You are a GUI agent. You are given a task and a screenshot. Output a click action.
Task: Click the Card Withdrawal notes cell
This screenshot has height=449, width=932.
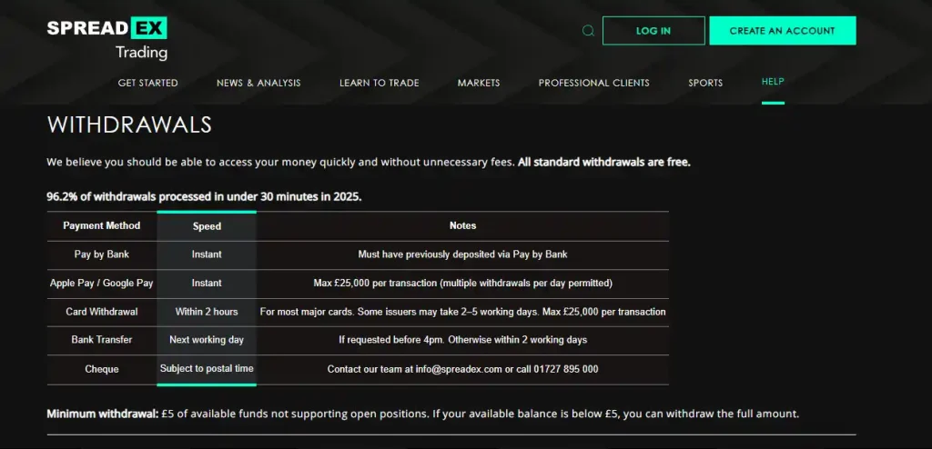(462, 312)
